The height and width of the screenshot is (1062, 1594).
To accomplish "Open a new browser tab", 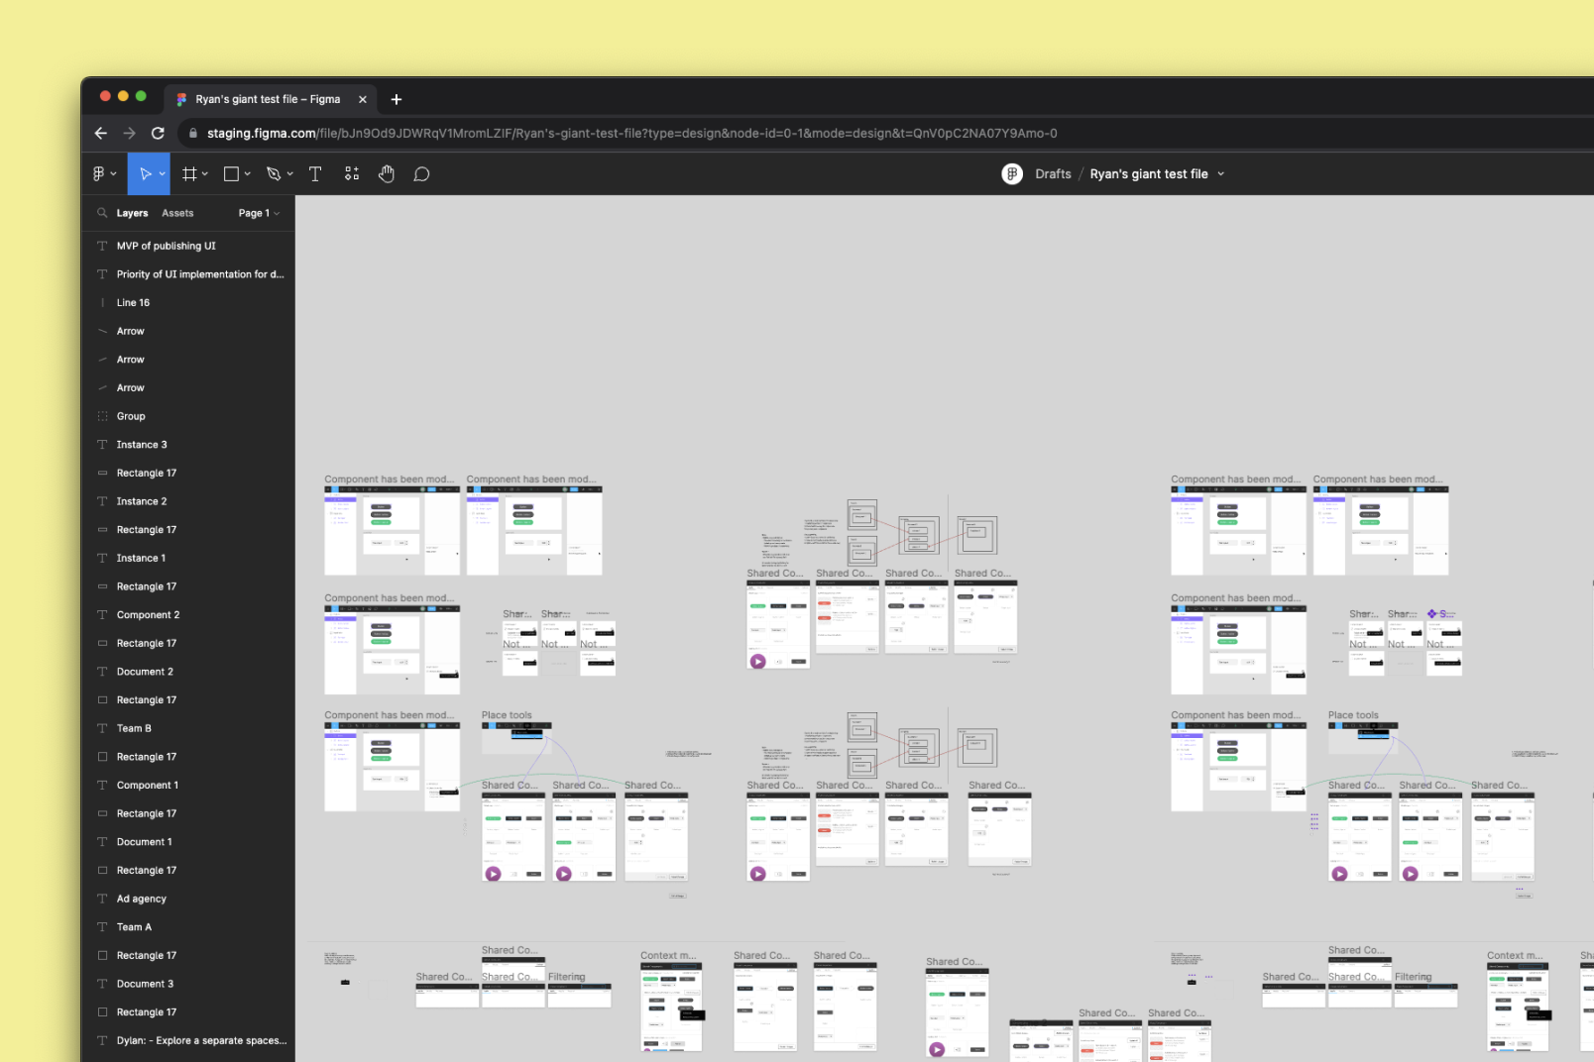I will point(397,99).
